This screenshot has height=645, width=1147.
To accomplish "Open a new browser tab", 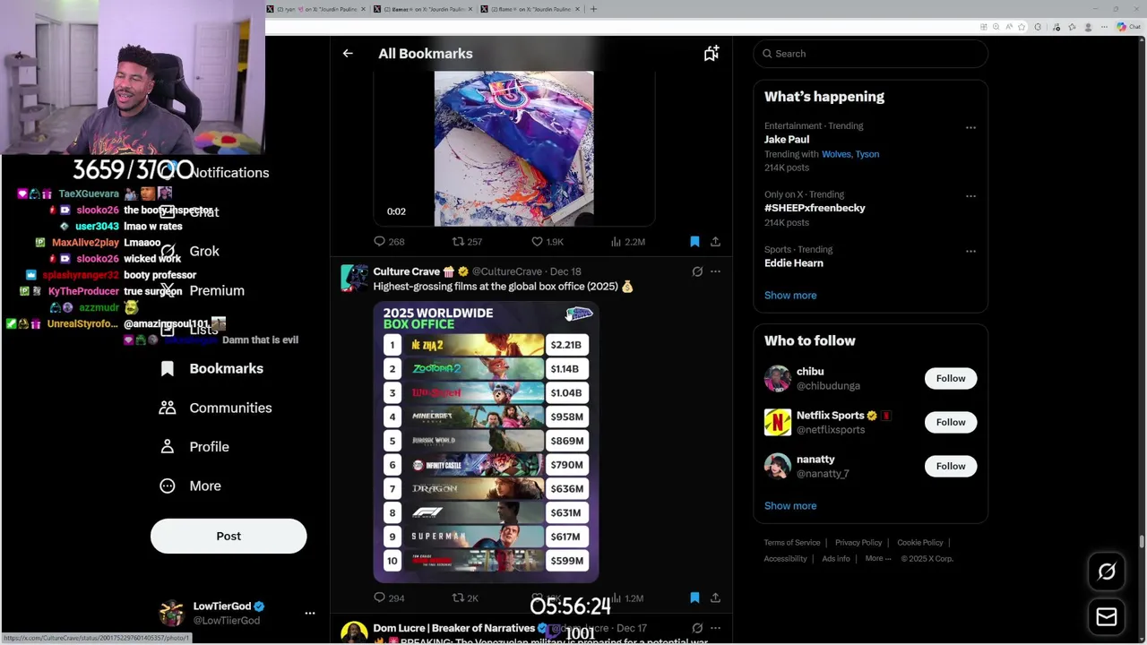I will (x=593, y=9).
